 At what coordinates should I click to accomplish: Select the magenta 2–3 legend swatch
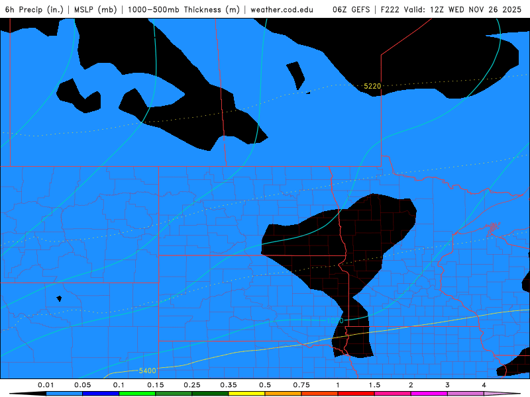point(429,394)
